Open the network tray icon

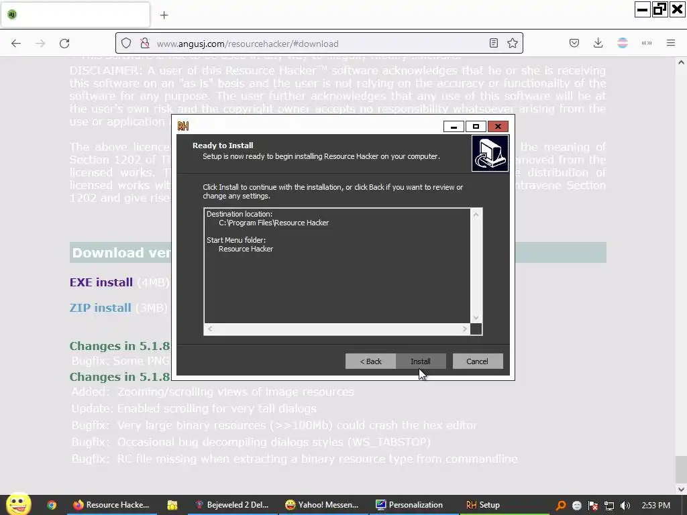[x=609, y=506]
